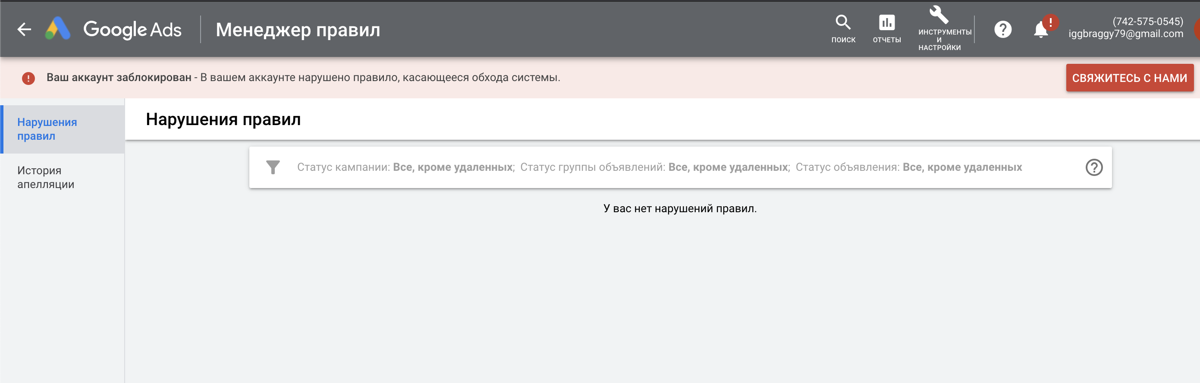Click the Нарушения правил page heading
Image resolution: width=1200 pixels, height=383 pixels.
[x=223, y=119]
